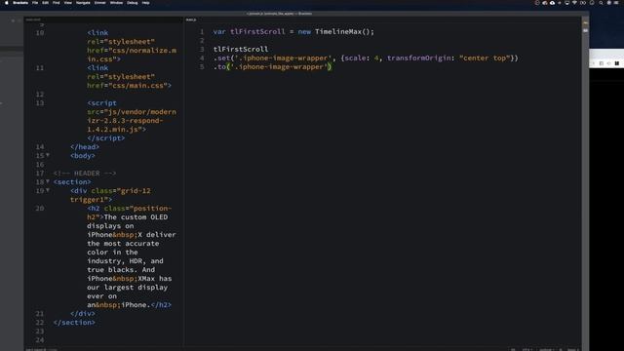
Task: Open the Navigate menu
Action: click(x=83, y=3)
